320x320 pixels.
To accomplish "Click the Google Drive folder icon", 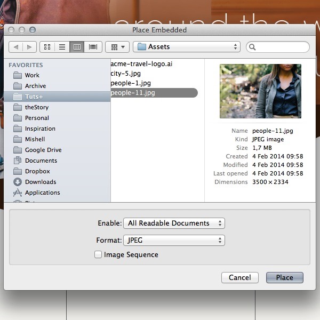I will 18,150.
